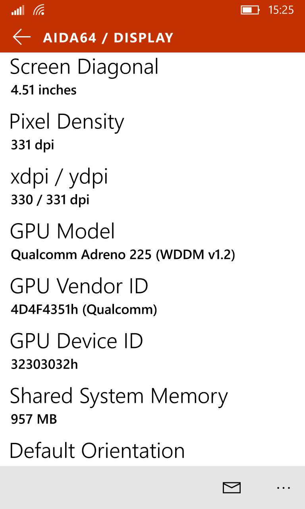Tap the Wi-Fi status icon

[39, 10]
